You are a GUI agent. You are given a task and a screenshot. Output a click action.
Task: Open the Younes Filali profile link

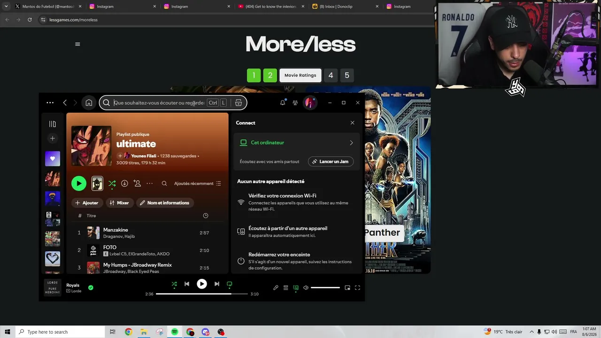143,156
